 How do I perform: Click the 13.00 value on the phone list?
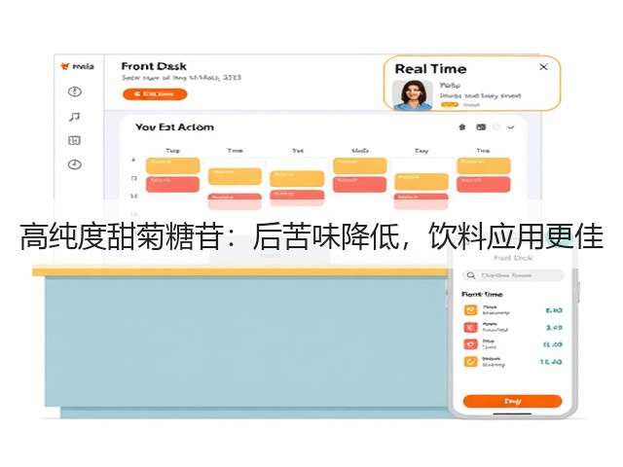[553, 344]
